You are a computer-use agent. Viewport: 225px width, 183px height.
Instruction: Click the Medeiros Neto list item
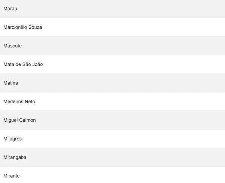112,102
